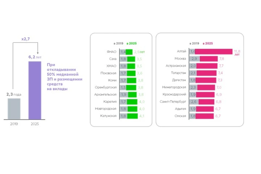Click the purple 2025 bar
This screenshot has width=261, height=174.
pos(35,90)
